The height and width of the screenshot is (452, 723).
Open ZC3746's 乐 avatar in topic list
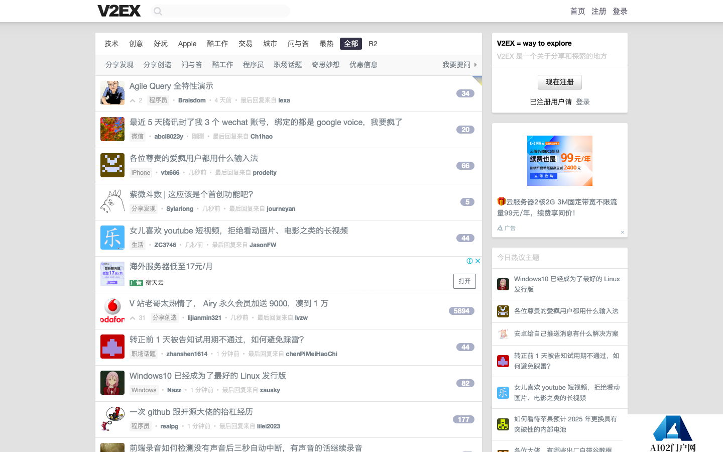[112, 238]
